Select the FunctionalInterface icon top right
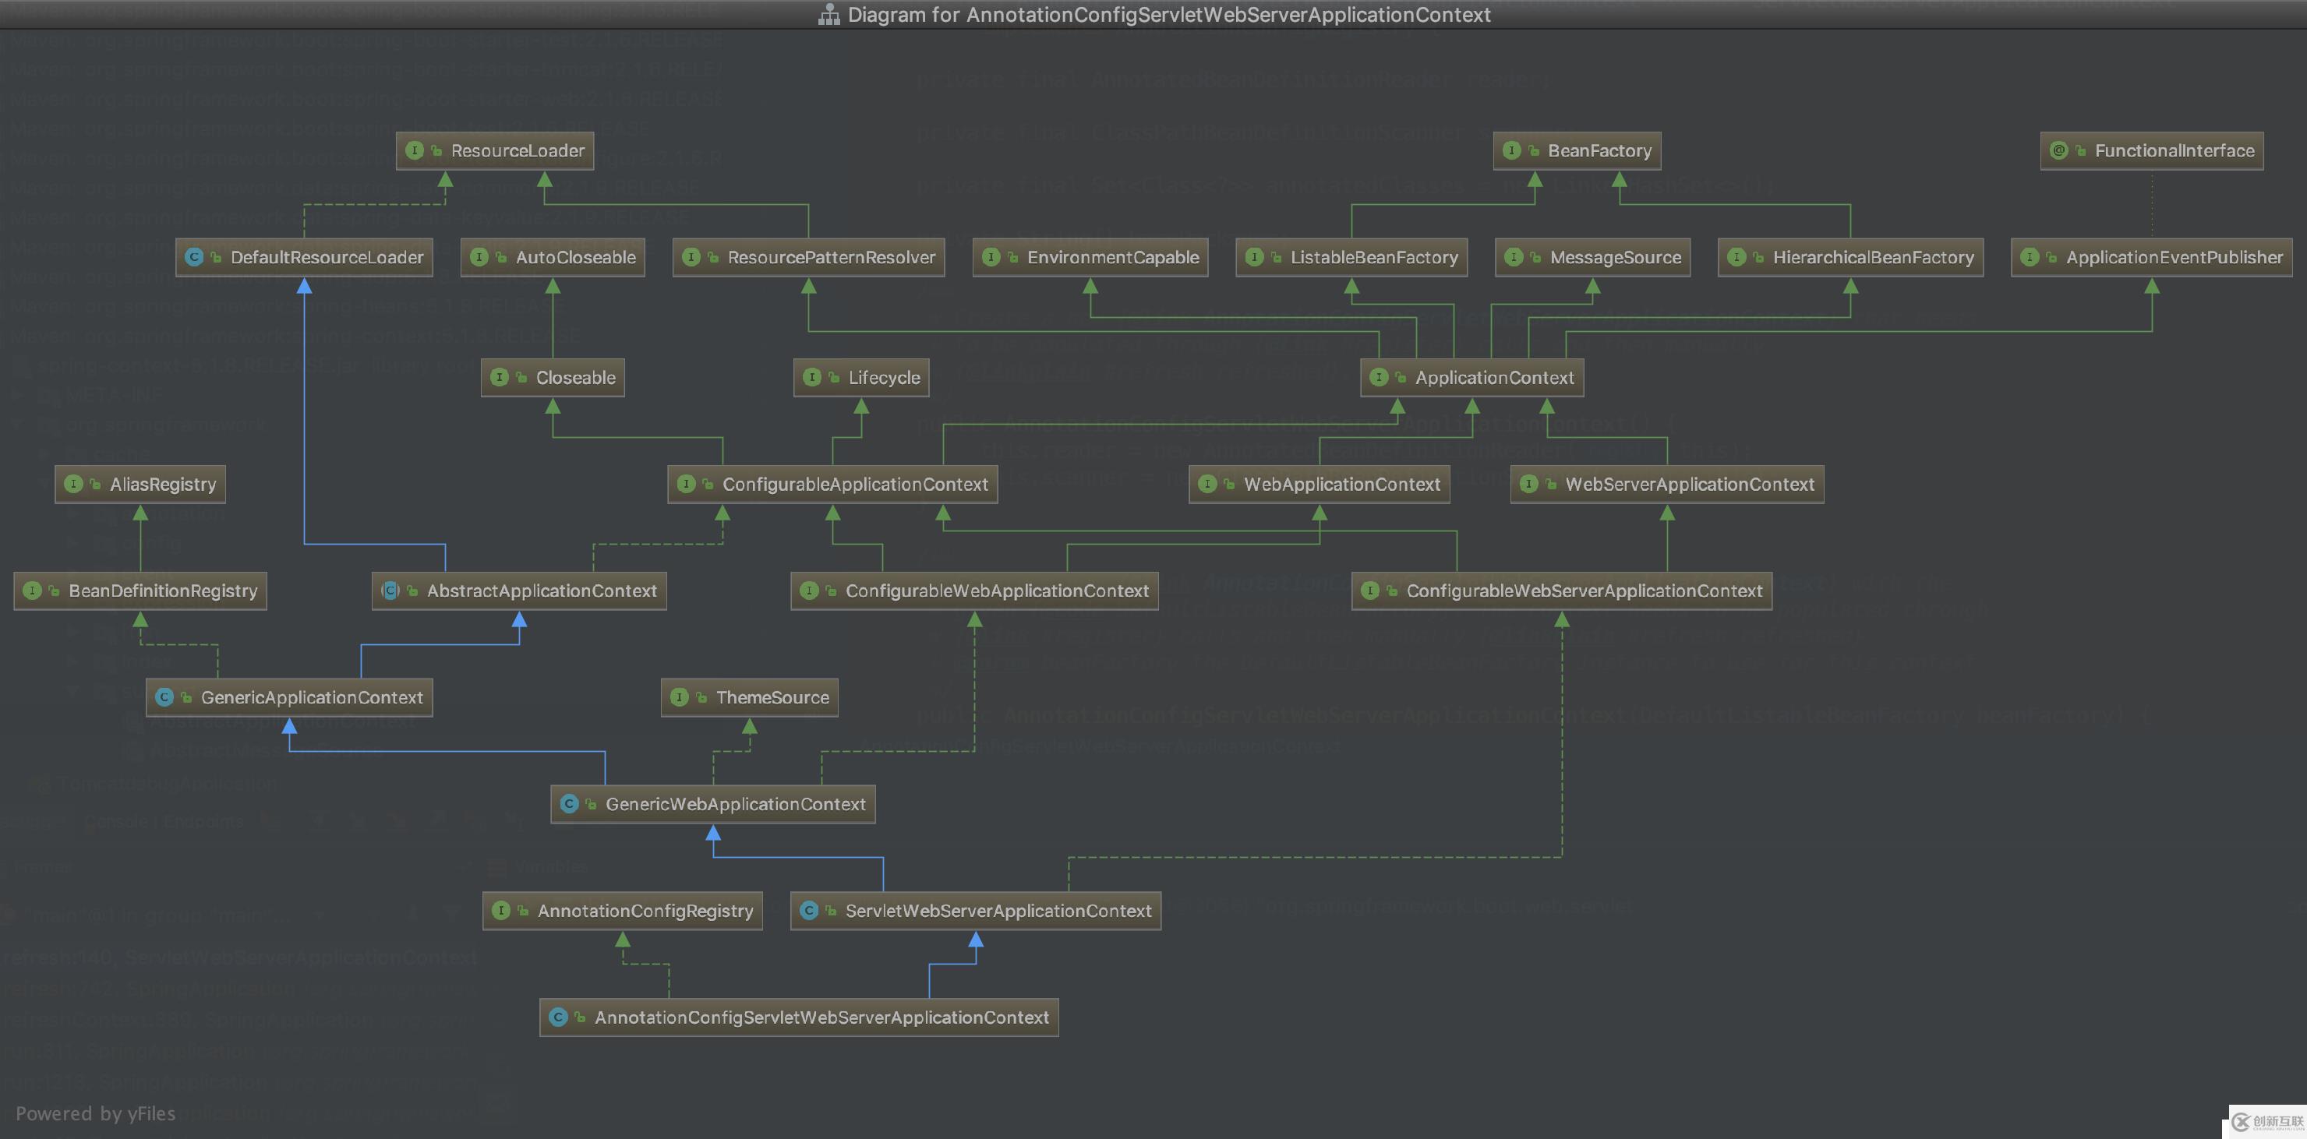The height and width of the screenshot is (1139, 2307). click(2057, 150)
